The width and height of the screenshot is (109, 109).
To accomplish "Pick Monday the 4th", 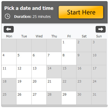I will click(9, 59).
